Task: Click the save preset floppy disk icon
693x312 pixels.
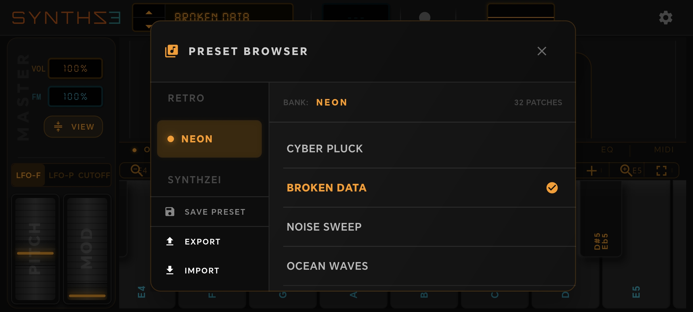Action: click(170, 212)
